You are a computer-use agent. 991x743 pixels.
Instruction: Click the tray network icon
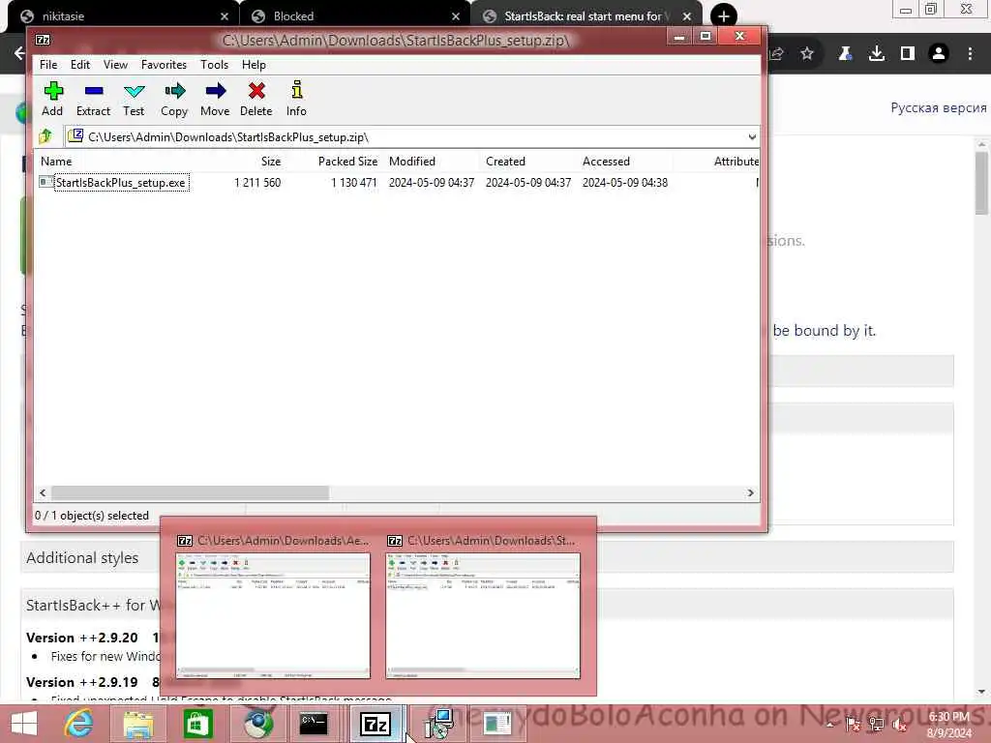click(877, 725)
